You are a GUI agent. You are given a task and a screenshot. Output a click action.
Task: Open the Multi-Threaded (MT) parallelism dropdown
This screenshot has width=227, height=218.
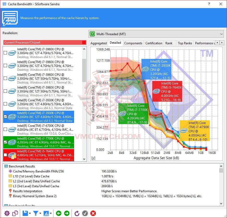(156, 34)
